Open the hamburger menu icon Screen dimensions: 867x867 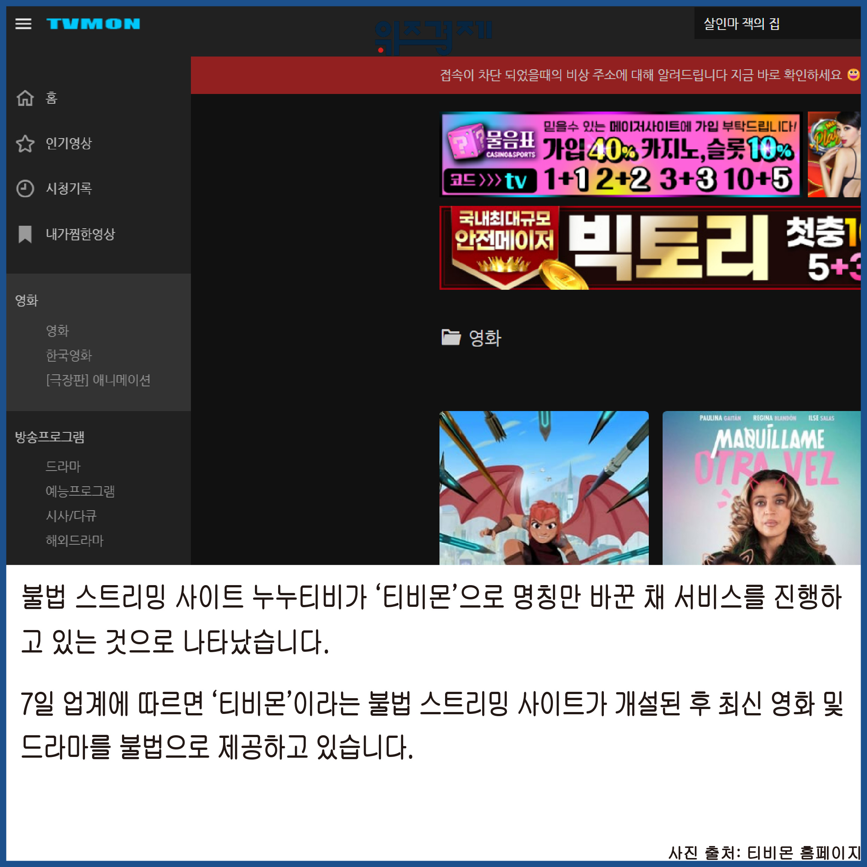coord(23,24)
